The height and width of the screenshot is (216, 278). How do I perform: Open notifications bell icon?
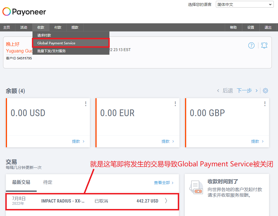264,45
